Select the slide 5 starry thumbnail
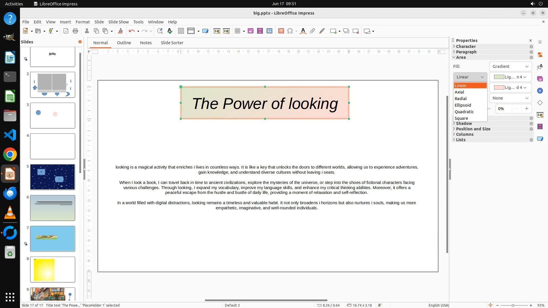 53,177
